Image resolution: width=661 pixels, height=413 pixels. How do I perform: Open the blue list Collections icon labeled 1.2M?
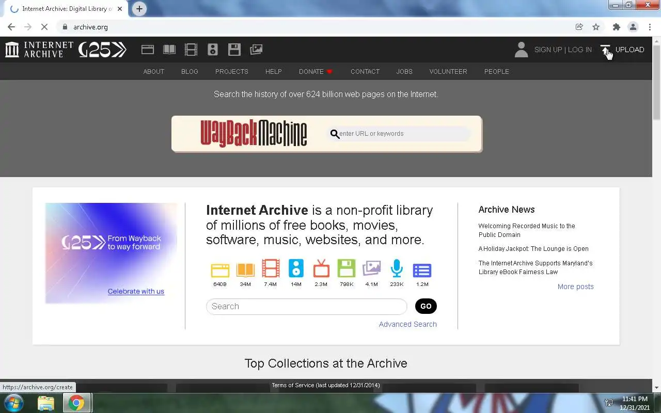coord(422,271)
